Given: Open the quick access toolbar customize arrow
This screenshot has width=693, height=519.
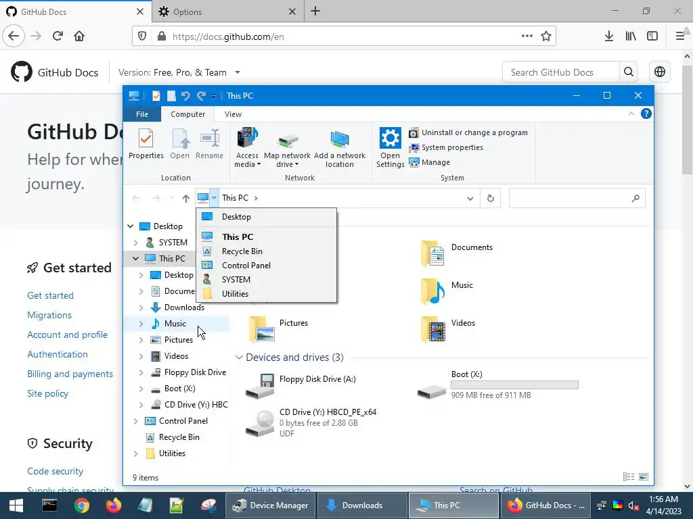Looking at the screenshot, I should click(213, 96).
